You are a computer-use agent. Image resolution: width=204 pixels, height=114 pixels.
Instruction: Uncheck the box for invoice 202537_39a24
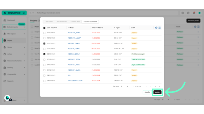(x=44, y=43)
